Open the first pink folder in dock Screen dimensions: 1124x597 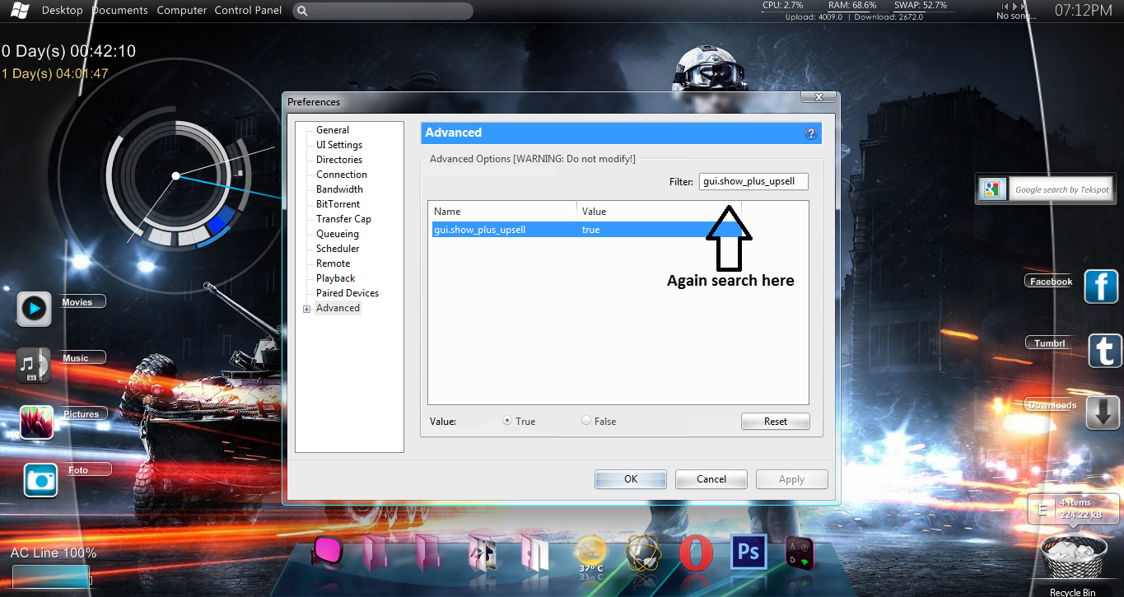pyautogui.click(x=375, y=553)
